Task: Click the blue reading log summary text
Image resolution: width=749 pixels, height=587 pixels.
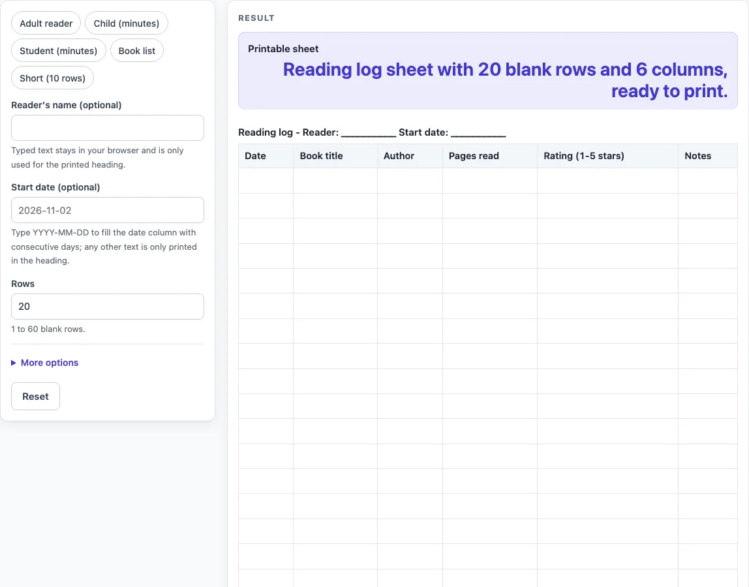Action: coord(506,80)
